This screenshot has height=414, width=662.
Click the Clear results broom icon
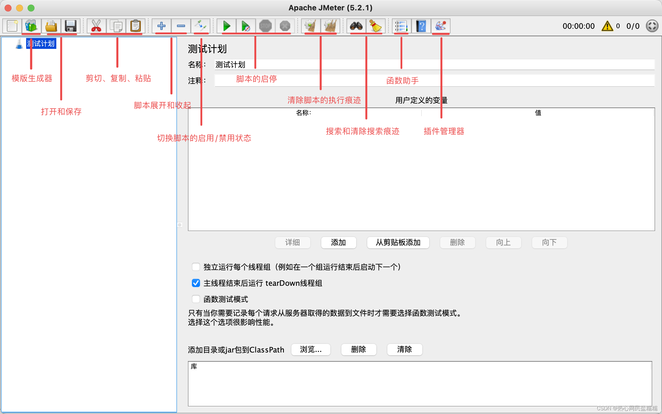pos(311,26)
